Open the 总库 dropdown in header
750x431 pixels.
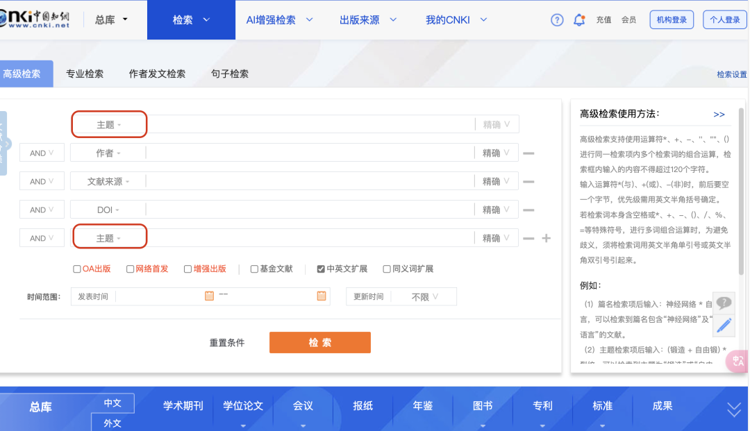point(111,19)
